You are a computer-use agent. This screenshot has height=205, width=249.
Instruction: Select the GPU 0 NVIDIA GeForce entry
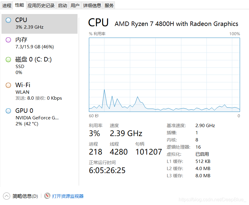click(x=40, y=117)
